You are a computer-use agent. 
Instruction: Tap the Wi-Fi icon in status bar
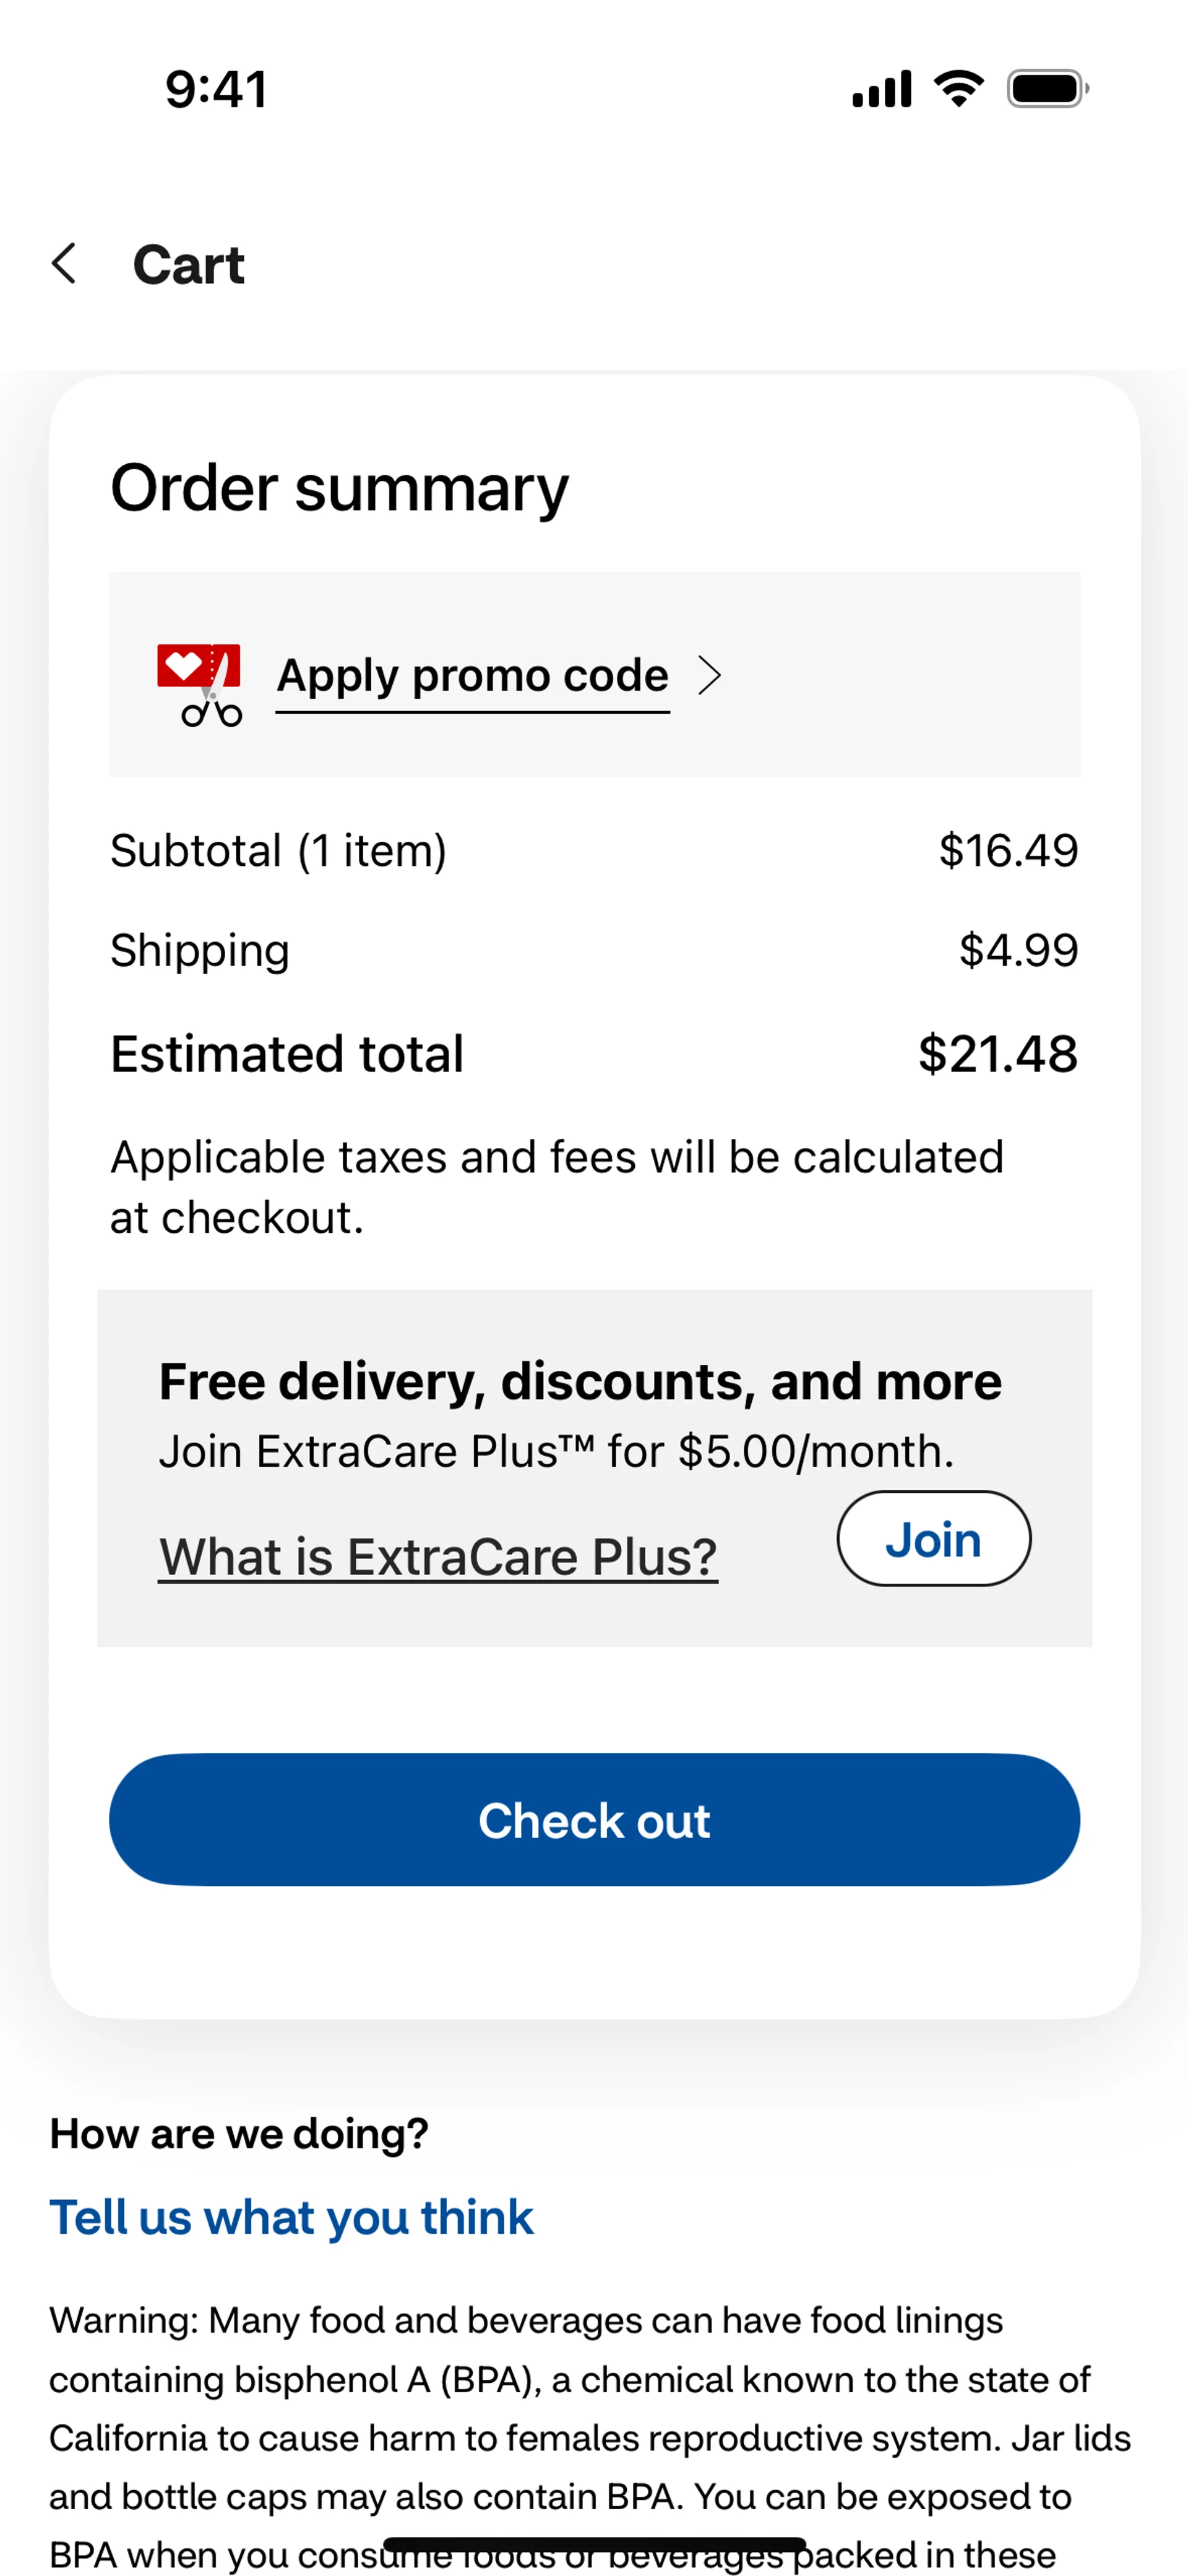[958, 89]
